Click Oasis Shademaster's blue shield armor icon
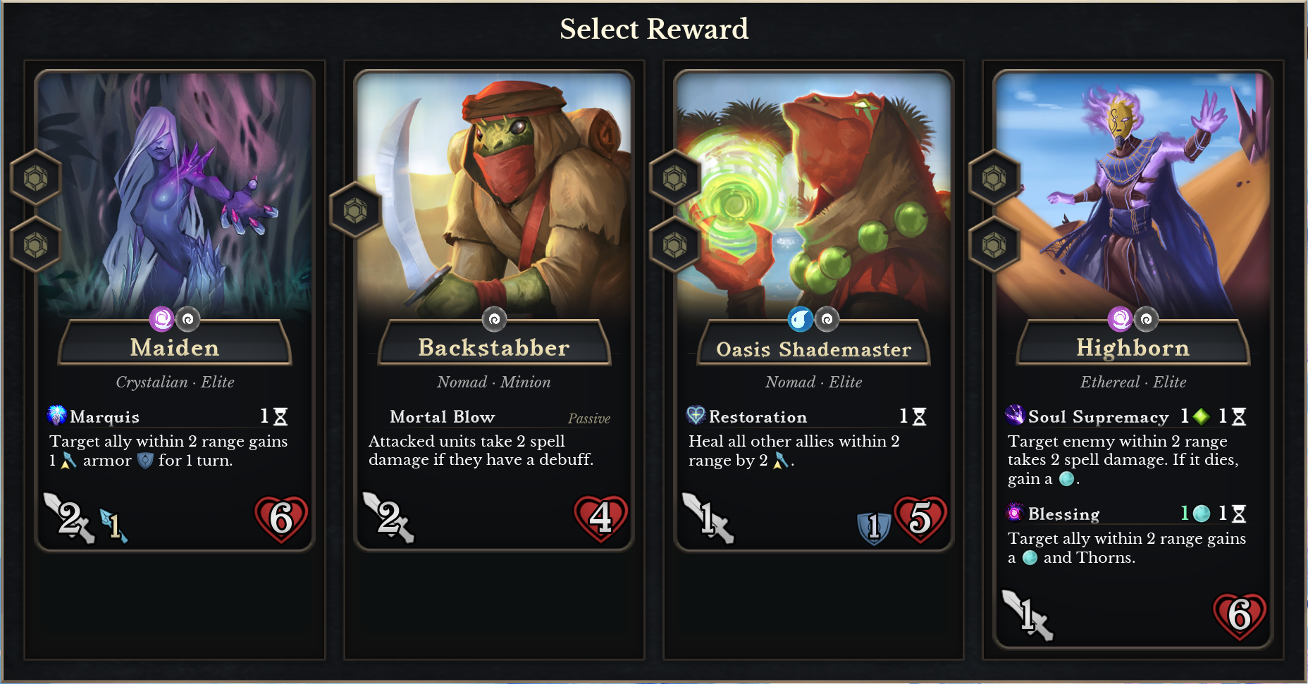The width and height of the screenshot is (1308, 684). [874, 527]
